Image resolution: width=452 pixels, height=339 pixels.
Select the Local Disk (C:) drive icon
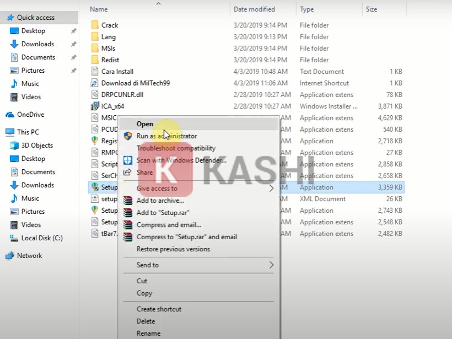coord(14,238)
